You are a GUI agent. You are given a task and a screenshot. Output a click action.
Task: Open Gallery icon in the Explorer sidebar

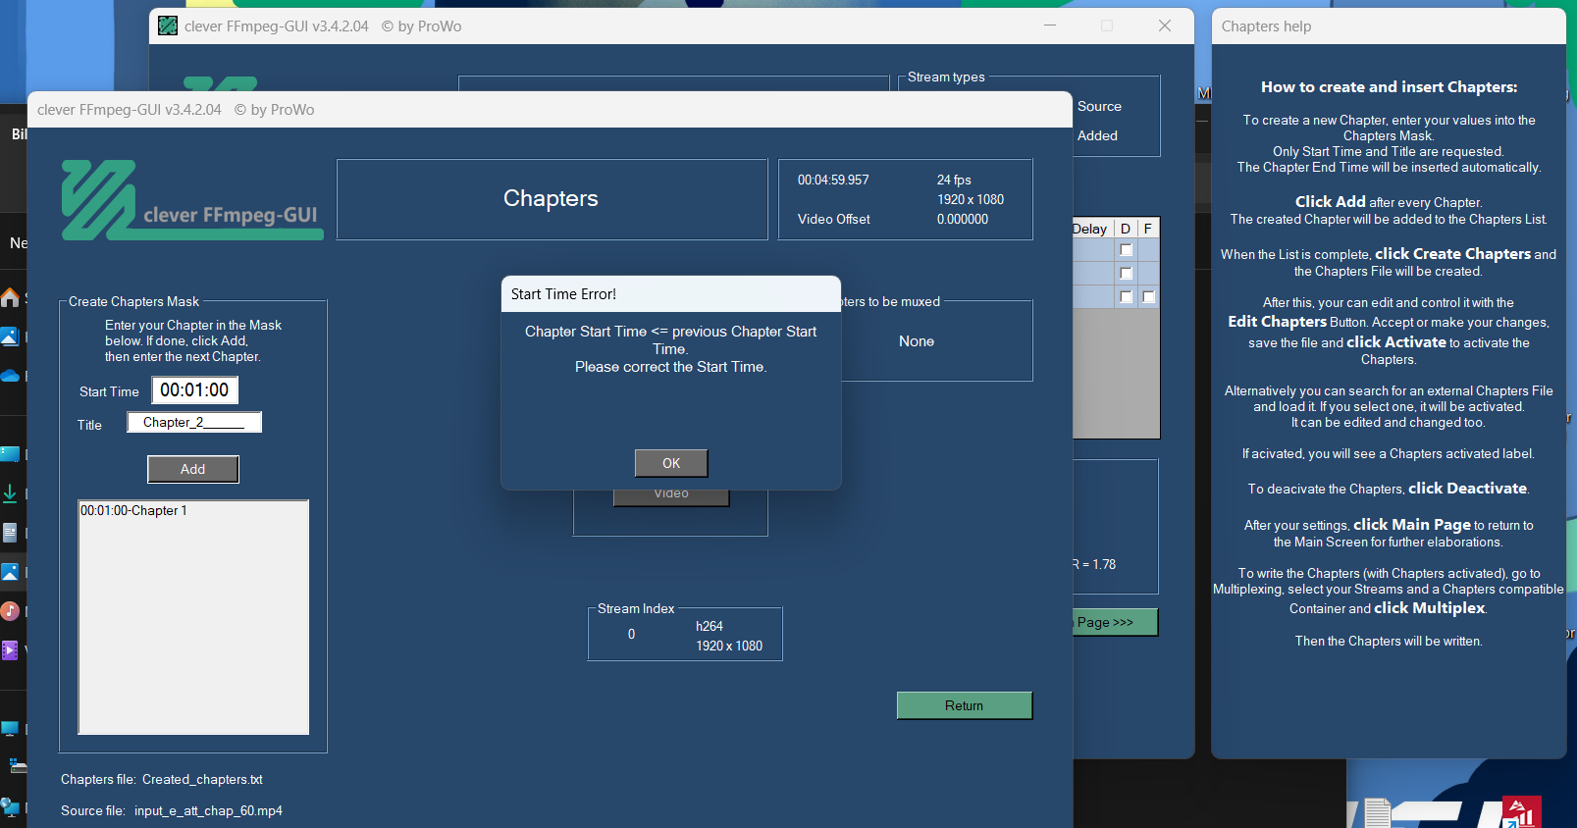pos(10,336)
